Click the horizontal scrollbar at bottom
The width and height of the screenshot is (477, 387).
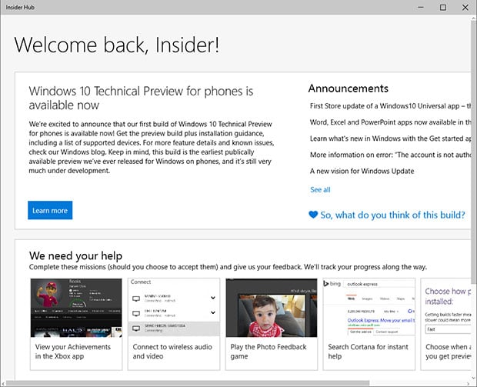tap(231, 382)
